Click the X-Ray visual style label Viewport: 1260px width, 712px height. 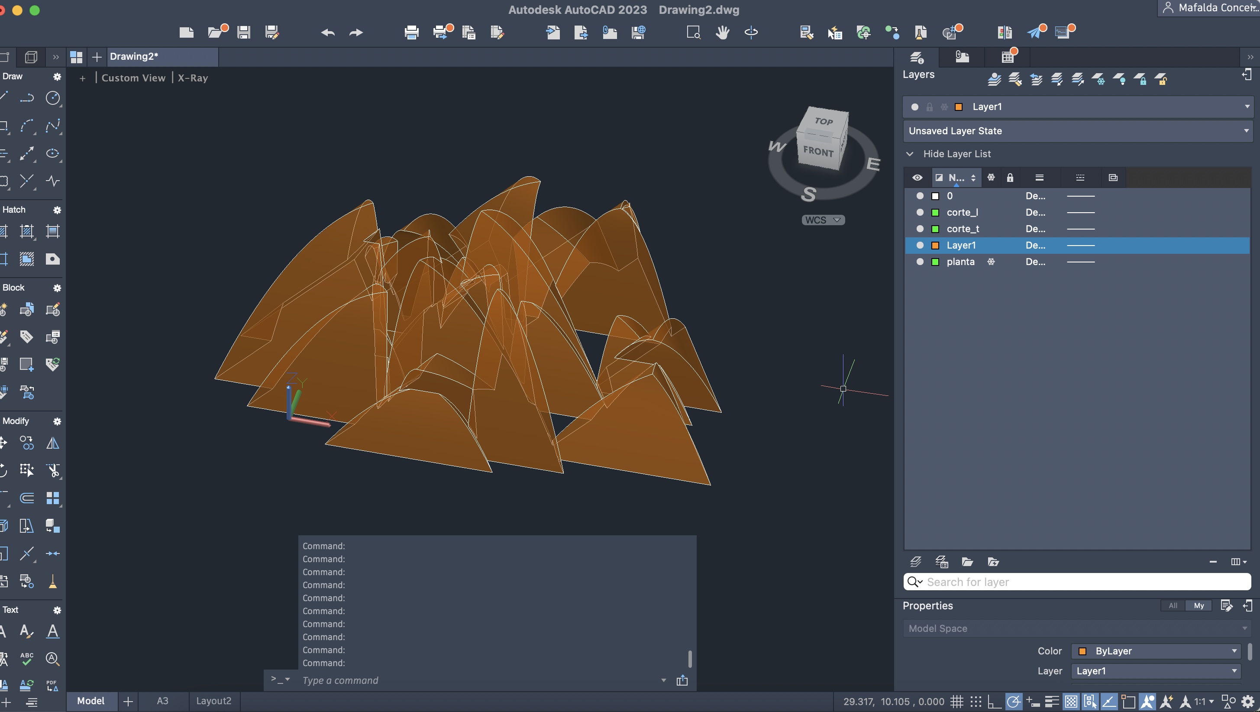point(193,78)
